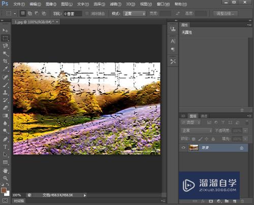Select the Hand tool
Screen dimensions: 254x205
pos(5,170)
